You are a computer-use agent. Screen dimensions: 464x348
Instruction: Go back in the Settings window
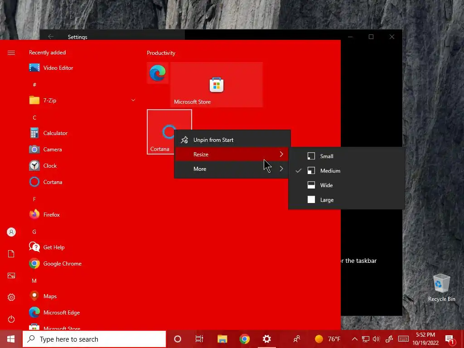point(51,37)
